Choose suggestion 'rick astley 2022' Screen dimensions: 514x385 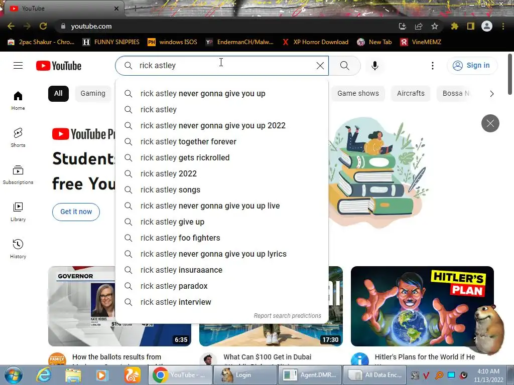(x=222, y=174)
